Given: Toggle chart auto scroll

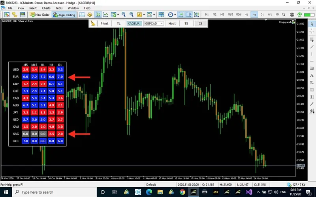Looking at the screenshot, I should point(181,15).
